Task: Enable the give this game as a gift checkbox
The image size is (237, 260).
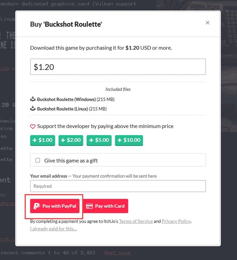Action: tap(38, 160)
